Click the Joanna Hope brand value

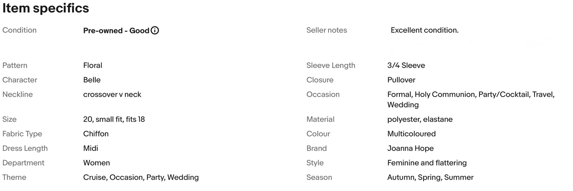point(410,148)
